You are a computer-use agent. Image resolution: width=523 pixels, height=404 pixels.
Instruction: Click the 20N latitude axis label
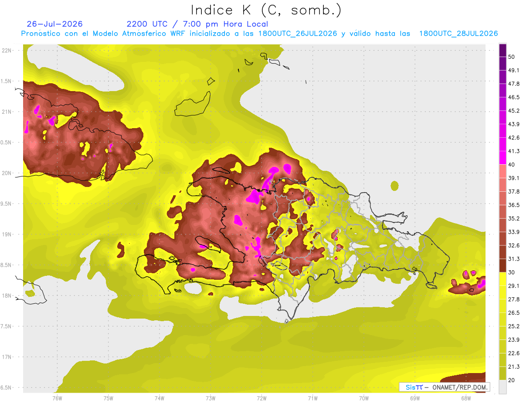tap(7, 173)
